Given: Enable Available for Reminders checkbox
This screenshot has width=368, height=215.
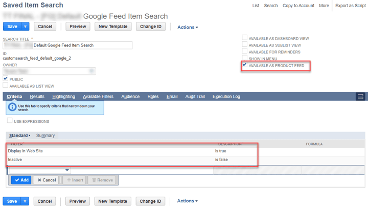Looking at the screenshot, I should click(244, 51).
